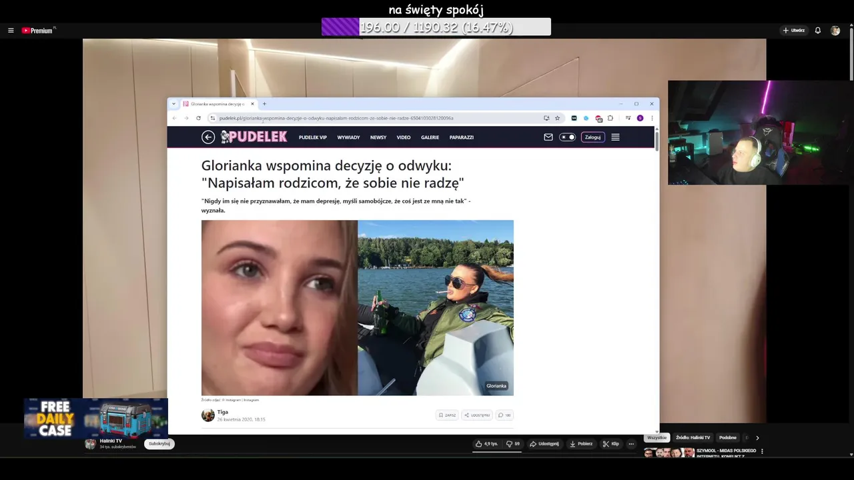Viewport: 854px width, 480px height.
Task: Open the video more actions ellipsis
Action: point(631,444)
